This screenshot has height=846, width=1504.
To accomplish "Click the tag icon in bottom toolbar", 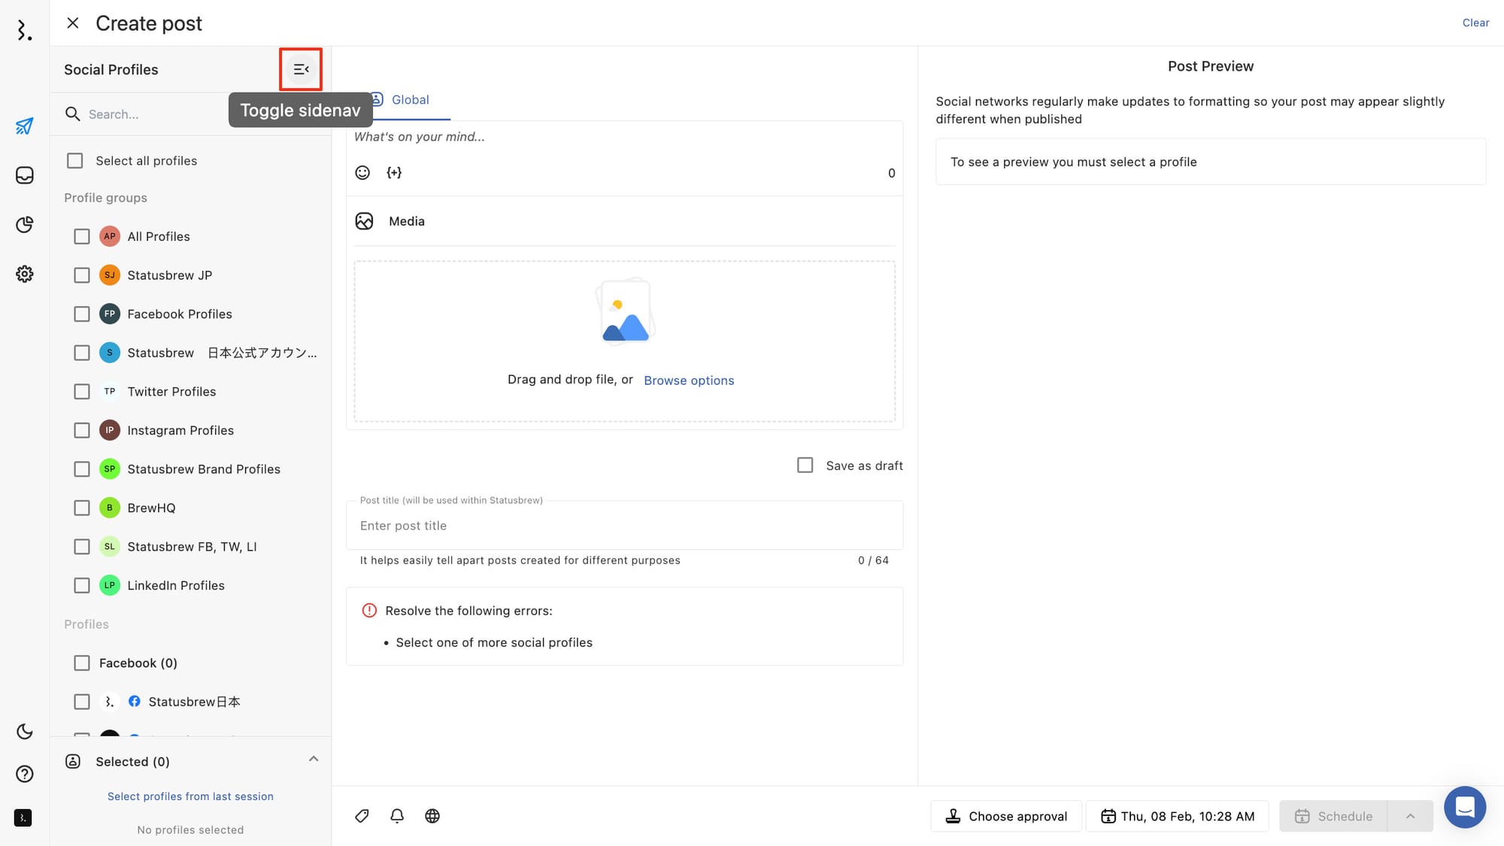I will tap(362, 816).
